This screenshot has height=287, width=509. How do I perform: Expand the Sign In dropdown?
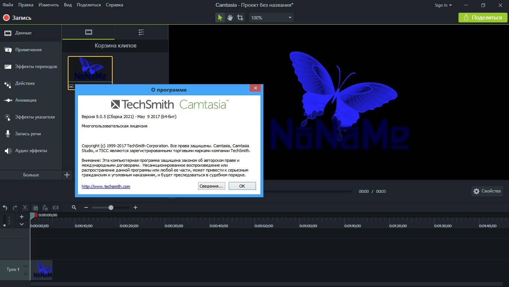(443, 5)
